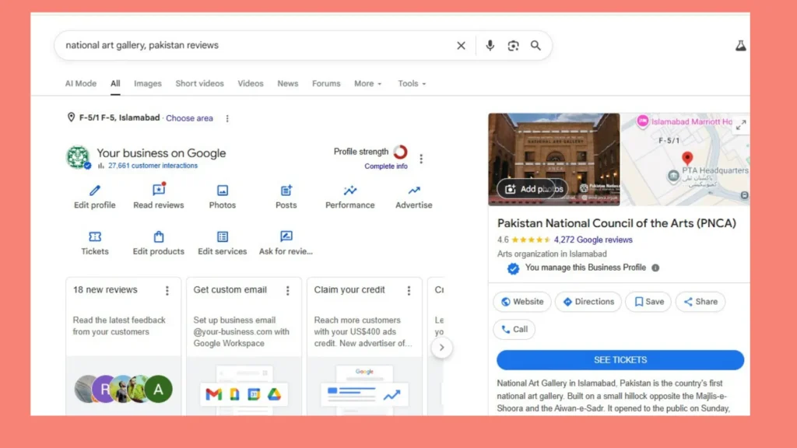Click the star rating display
Viewport: 797px width, 448px height.
531,240
